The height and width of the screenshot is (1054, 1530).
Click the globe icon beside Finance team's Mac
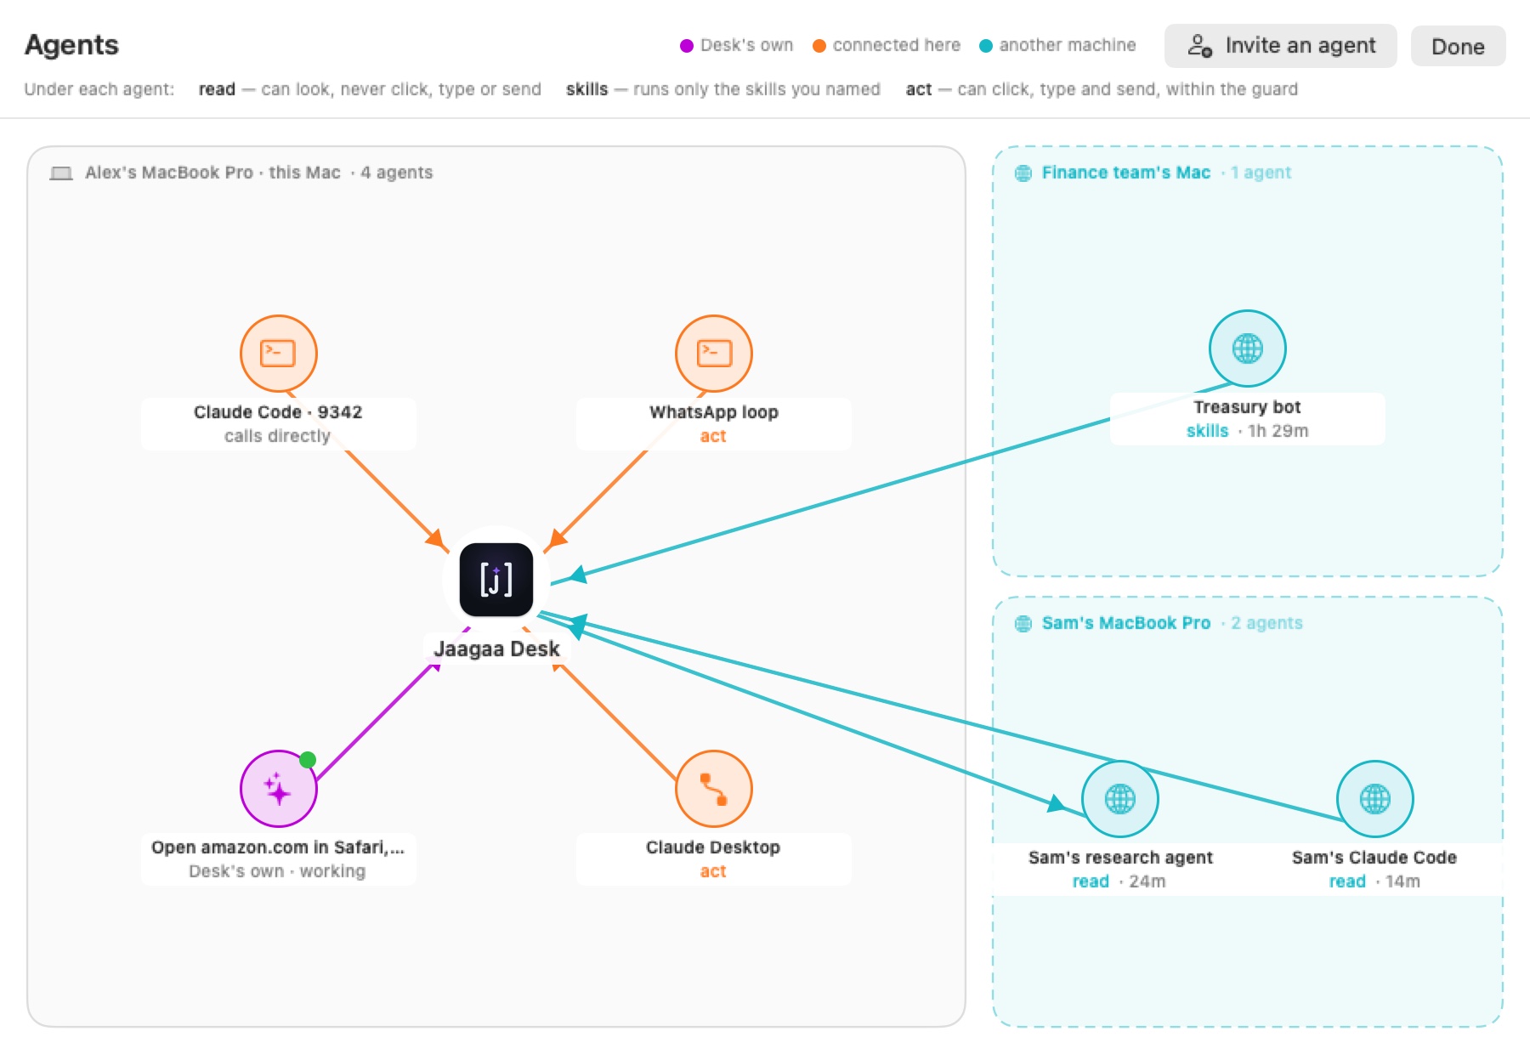coord(1023,173)
